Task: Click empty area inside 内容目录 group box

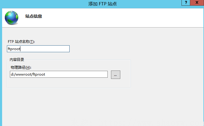Action: [69, 83]
